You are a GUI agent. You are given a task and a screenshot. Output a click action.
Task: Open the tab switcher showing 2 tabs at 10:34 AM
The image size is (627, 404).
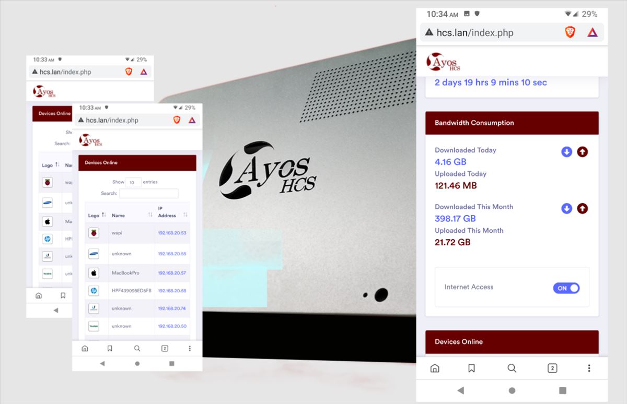point(552,368)
